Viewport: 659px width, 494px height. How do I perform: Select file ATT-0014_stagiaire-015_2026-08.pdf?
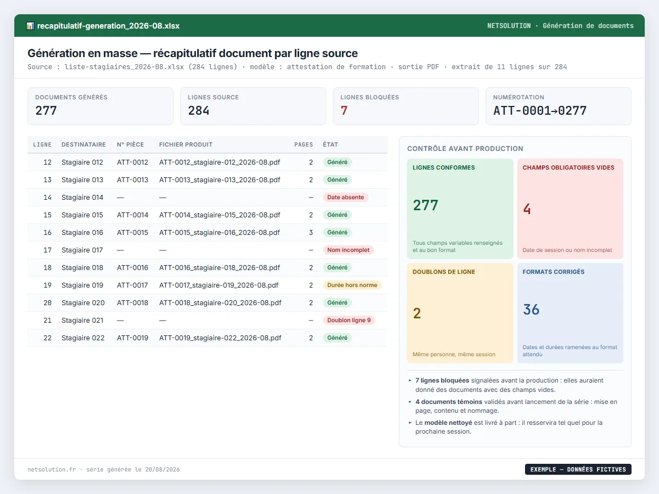pyautogui.click(x=220, y=215)
